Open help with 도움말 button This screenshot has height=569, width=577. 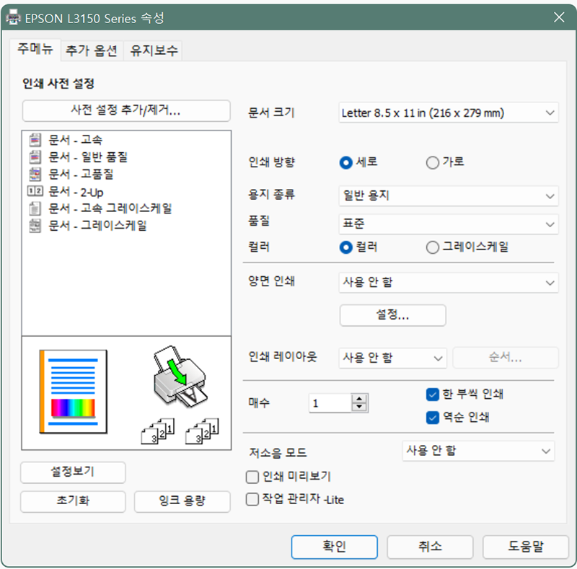(x=526, y=547)
